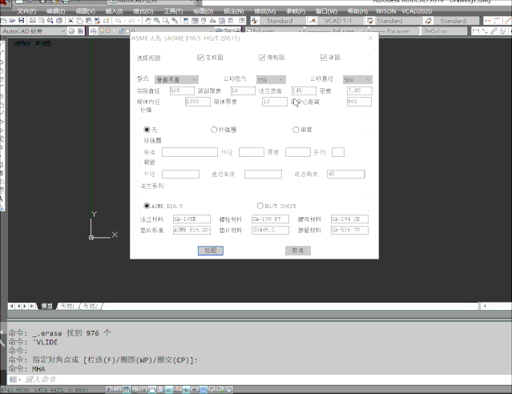Viewport: 512px width, 394px height.
Task: Open the ByColor plot style dropdown
Action: [x=445, y=31]
